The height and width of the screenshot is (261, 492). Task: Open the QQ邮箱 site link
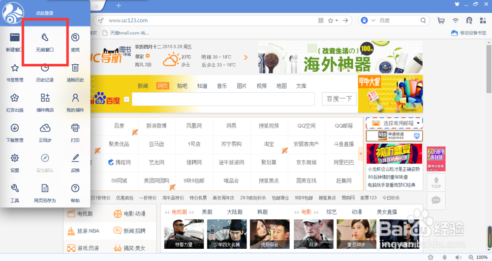[343, 126]
